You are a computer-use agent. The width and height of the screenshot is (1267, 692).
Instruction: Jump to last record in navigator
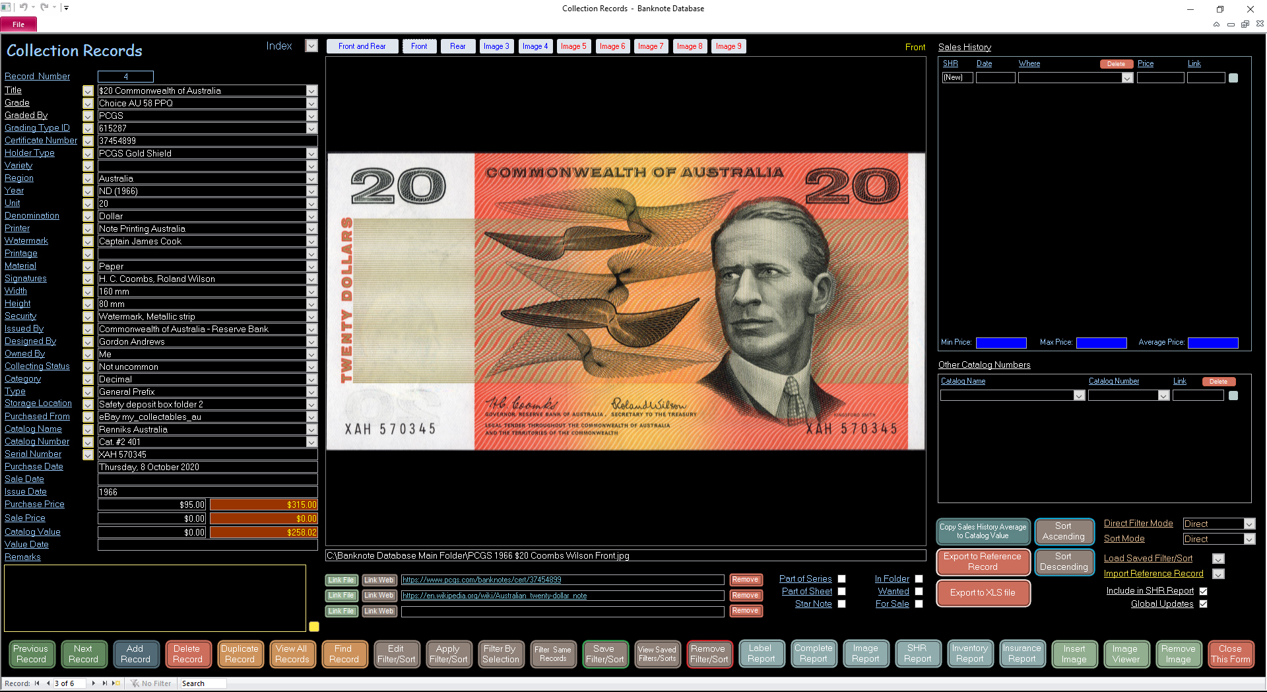pyautogui.click(x=104, y=683)
